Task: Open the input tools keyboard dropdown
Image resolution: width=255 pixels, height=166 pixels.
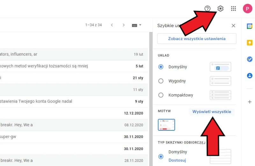Action: tap(136, 25)
